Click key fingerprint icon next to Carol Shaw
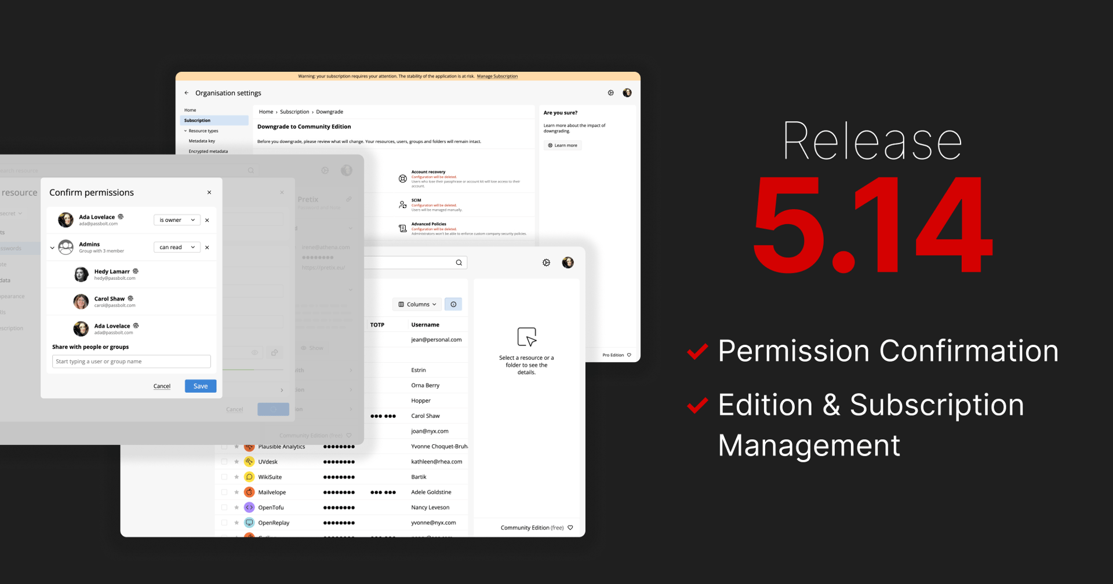The width and height of the screenshot is (1113, 584). (130, 298)
